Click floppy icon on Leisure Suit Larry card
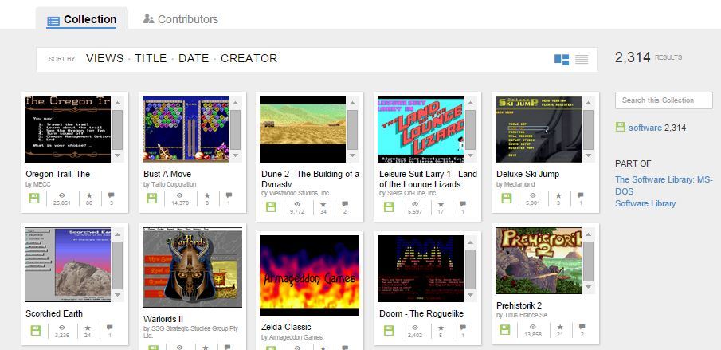Image resolution: width=721 pixels, height=350 pixels. [x=389, y=207]
